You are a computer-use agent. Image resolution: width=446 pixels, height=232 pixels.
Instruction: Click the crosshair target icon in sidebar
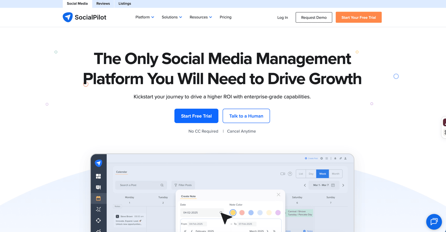(x=98, y=221)
